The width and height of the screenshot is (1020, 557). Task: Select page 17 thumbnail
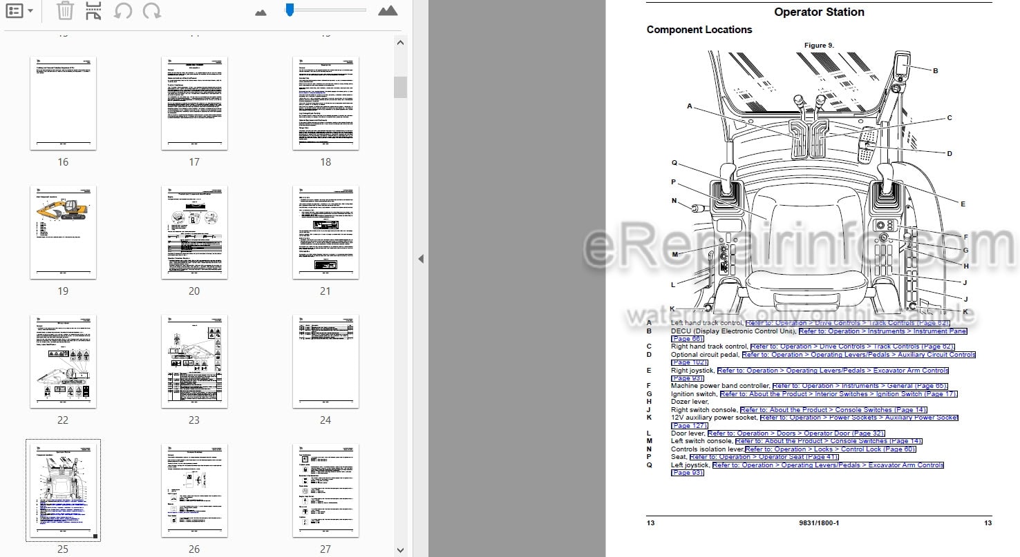(x=194, y=104)
